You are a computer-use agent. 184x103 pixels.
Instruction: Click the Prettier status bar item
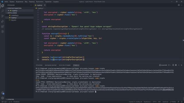click(173, 102)
